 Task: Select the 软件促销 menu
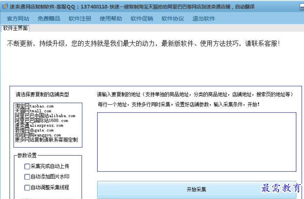click(x=142, y=18)
